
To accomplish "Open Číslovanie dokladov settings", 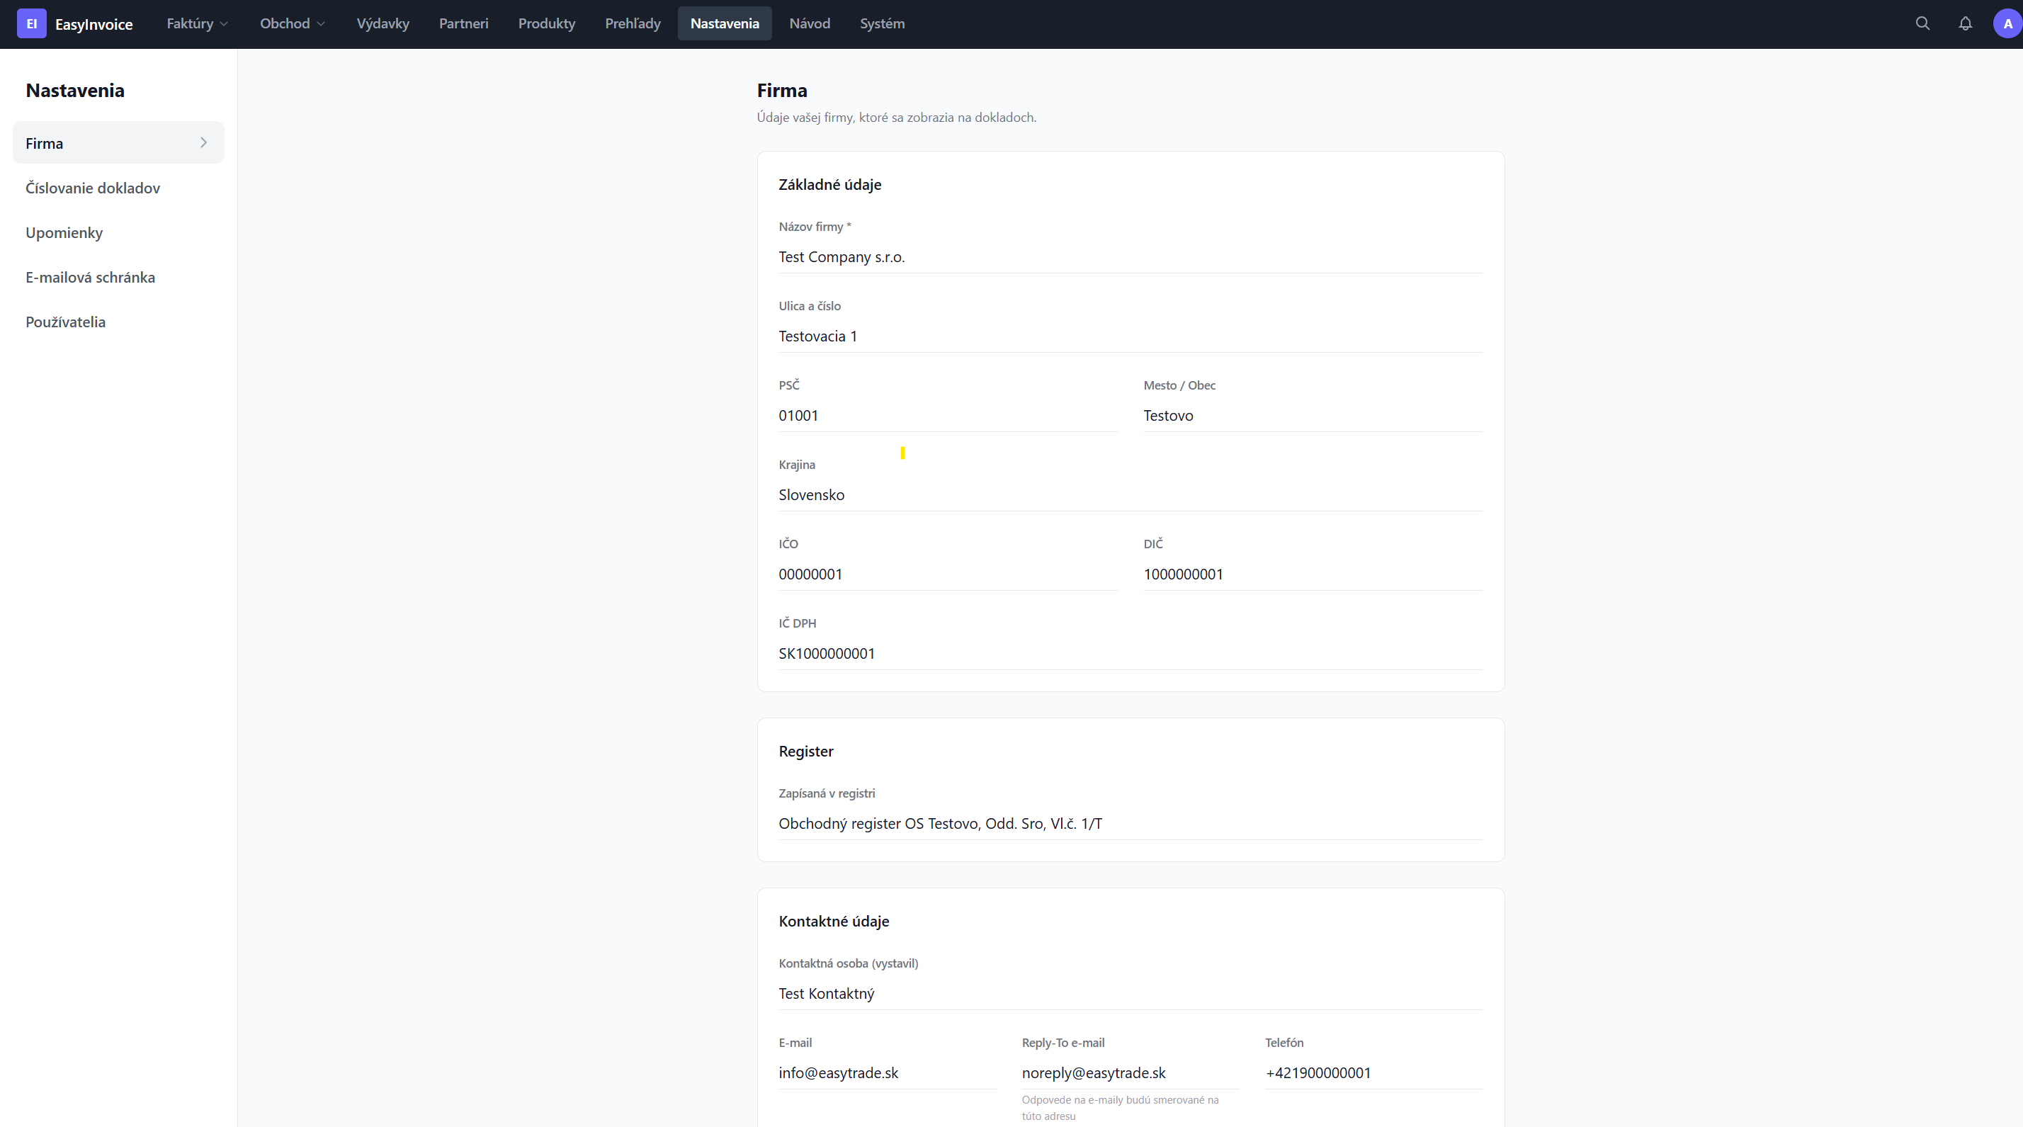I will [93, 188].
